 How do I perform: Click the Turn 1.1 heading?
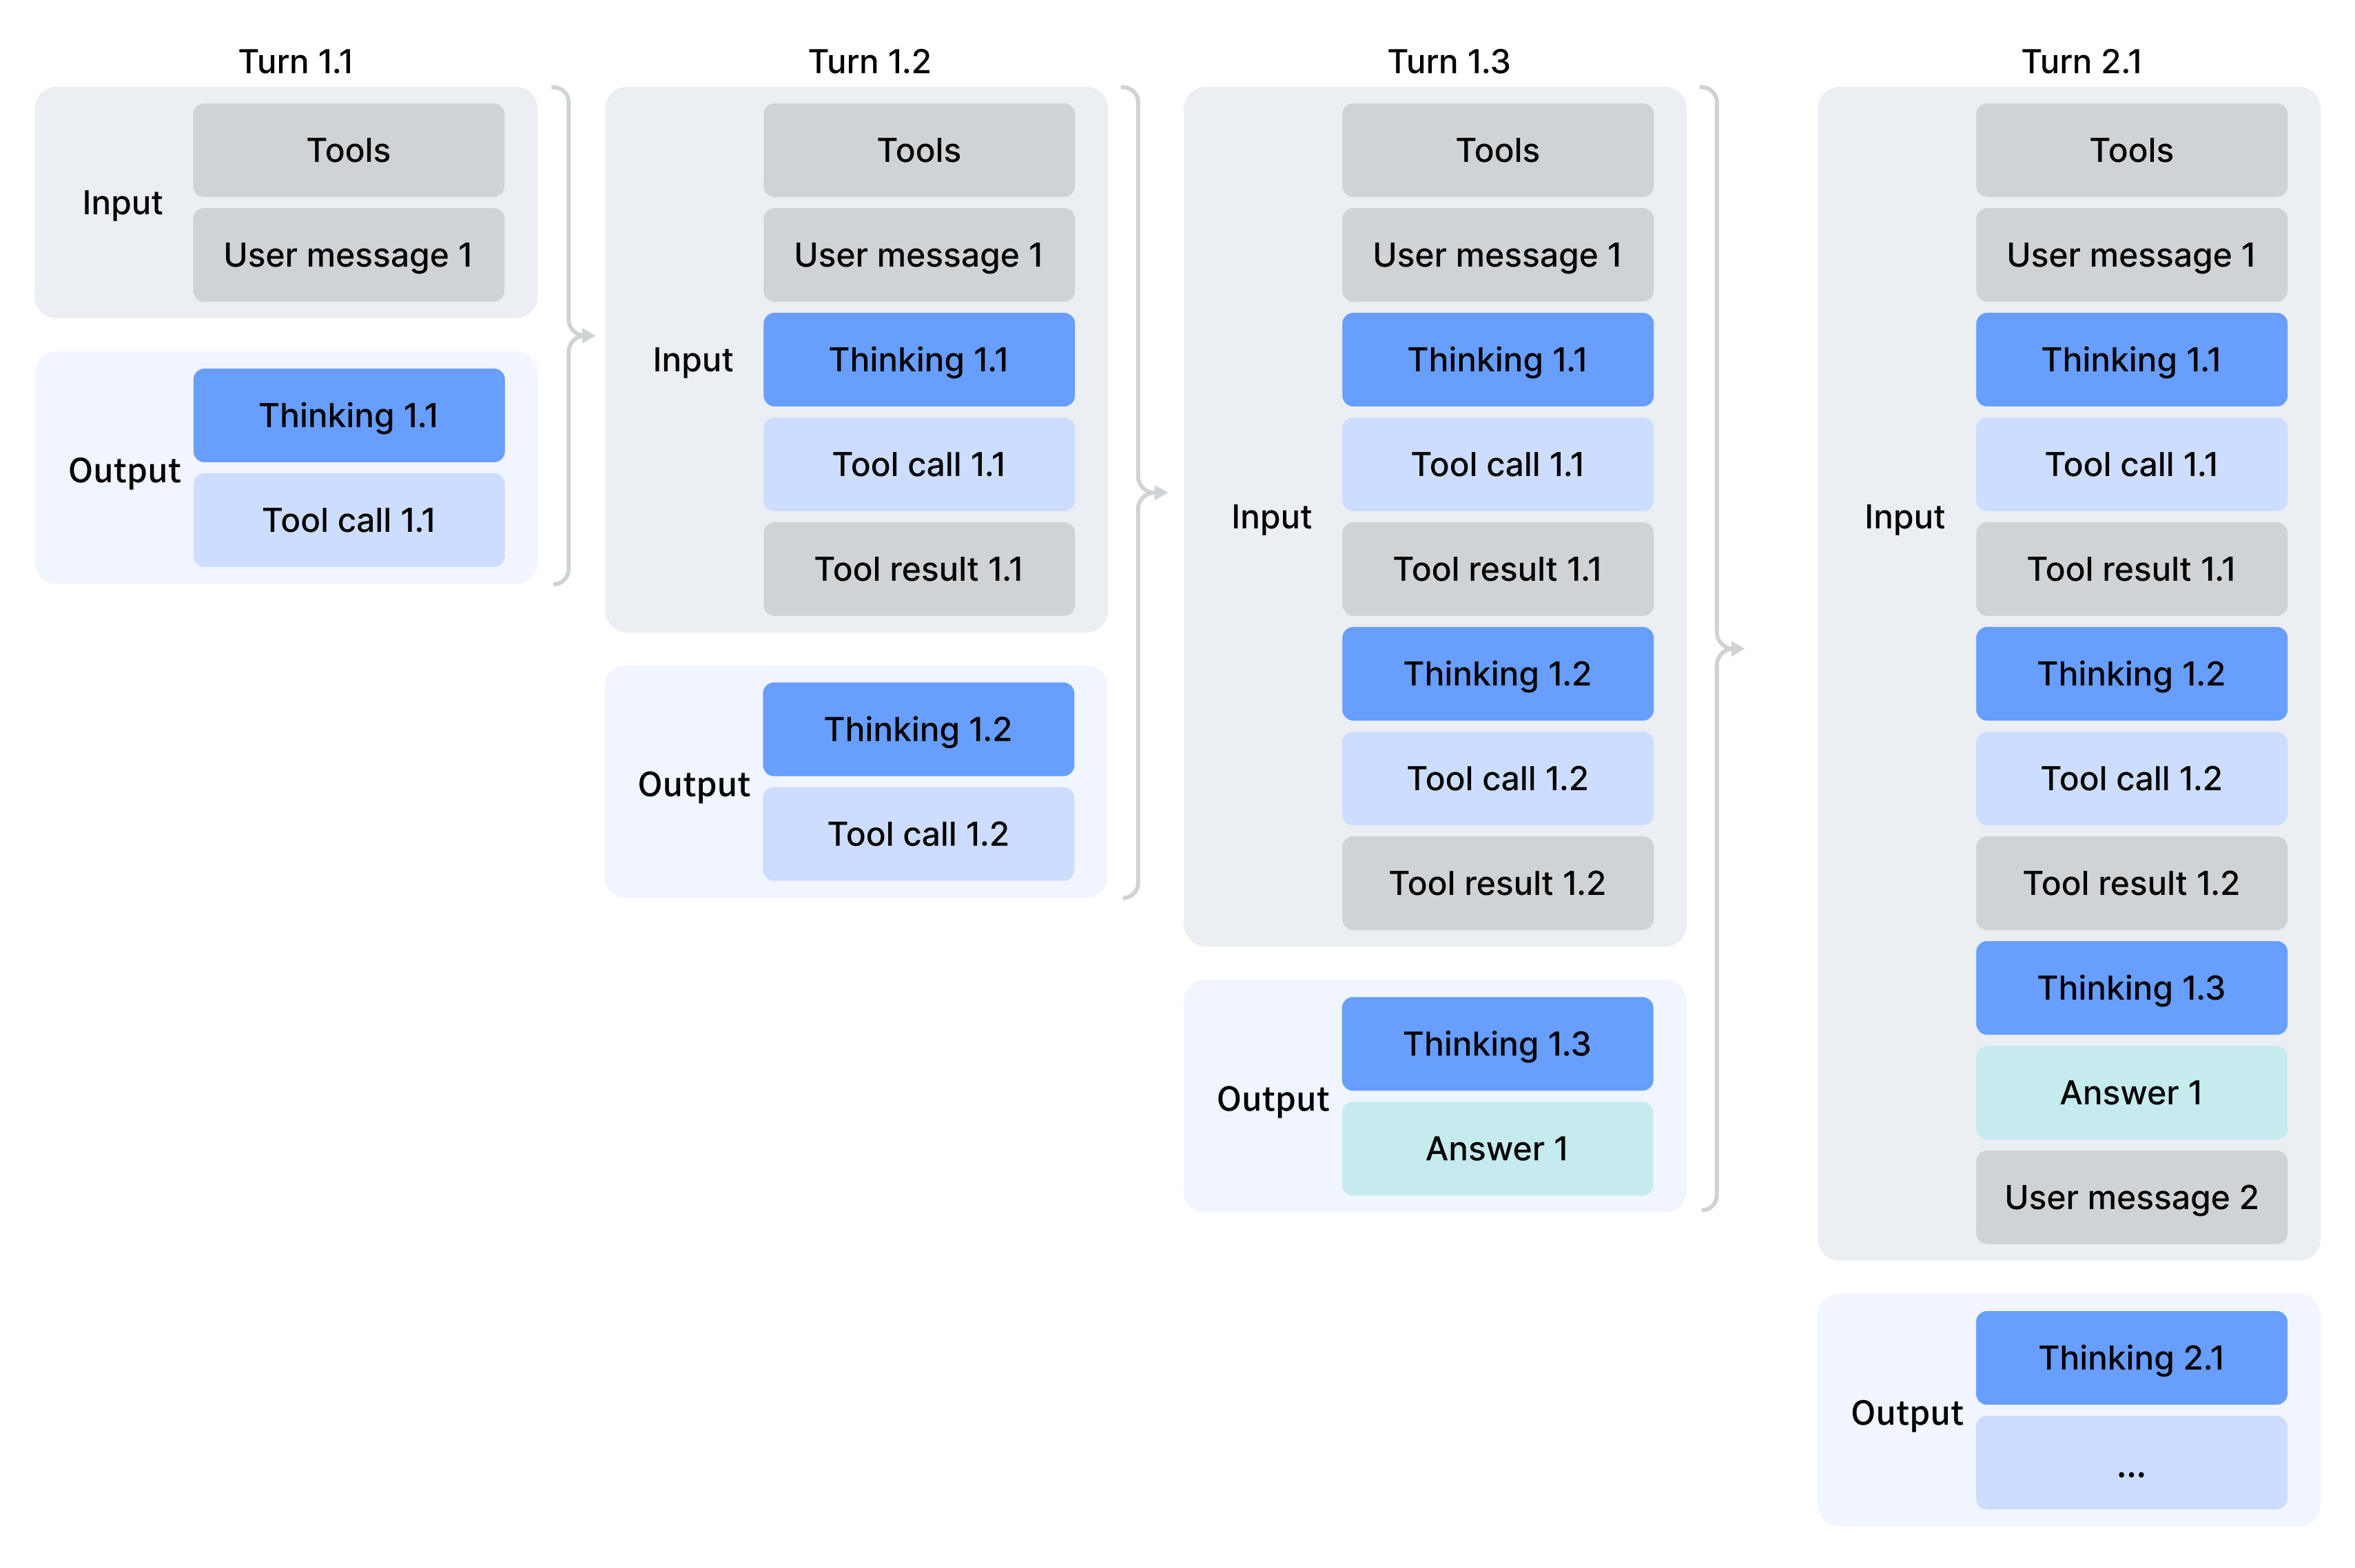tap(295, 62)
